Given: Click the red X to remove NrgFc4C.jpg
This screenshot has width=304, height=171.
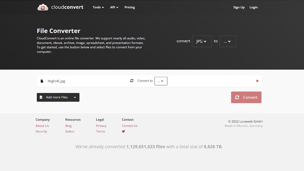Looking at the screenshot, I should (x=257, y=81).
